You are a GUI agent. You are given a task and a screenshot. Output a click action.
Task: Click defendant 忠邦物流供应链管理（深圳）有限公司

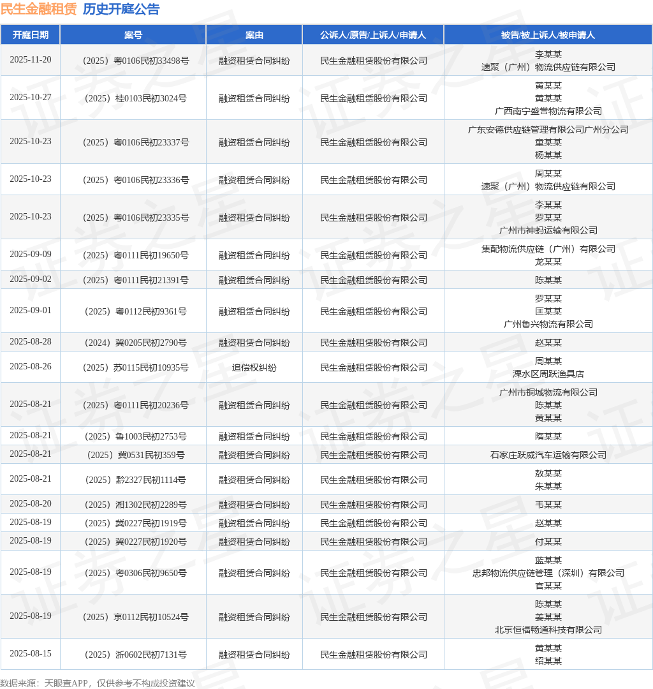[548, 574]
